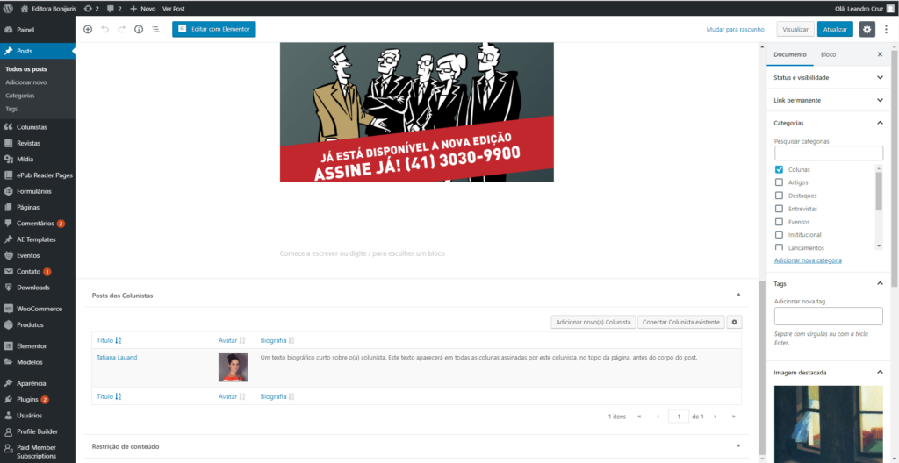Viewport: 899px width, 463px height.
Task: Expand Link permanente panel
Action: point(829,100)
